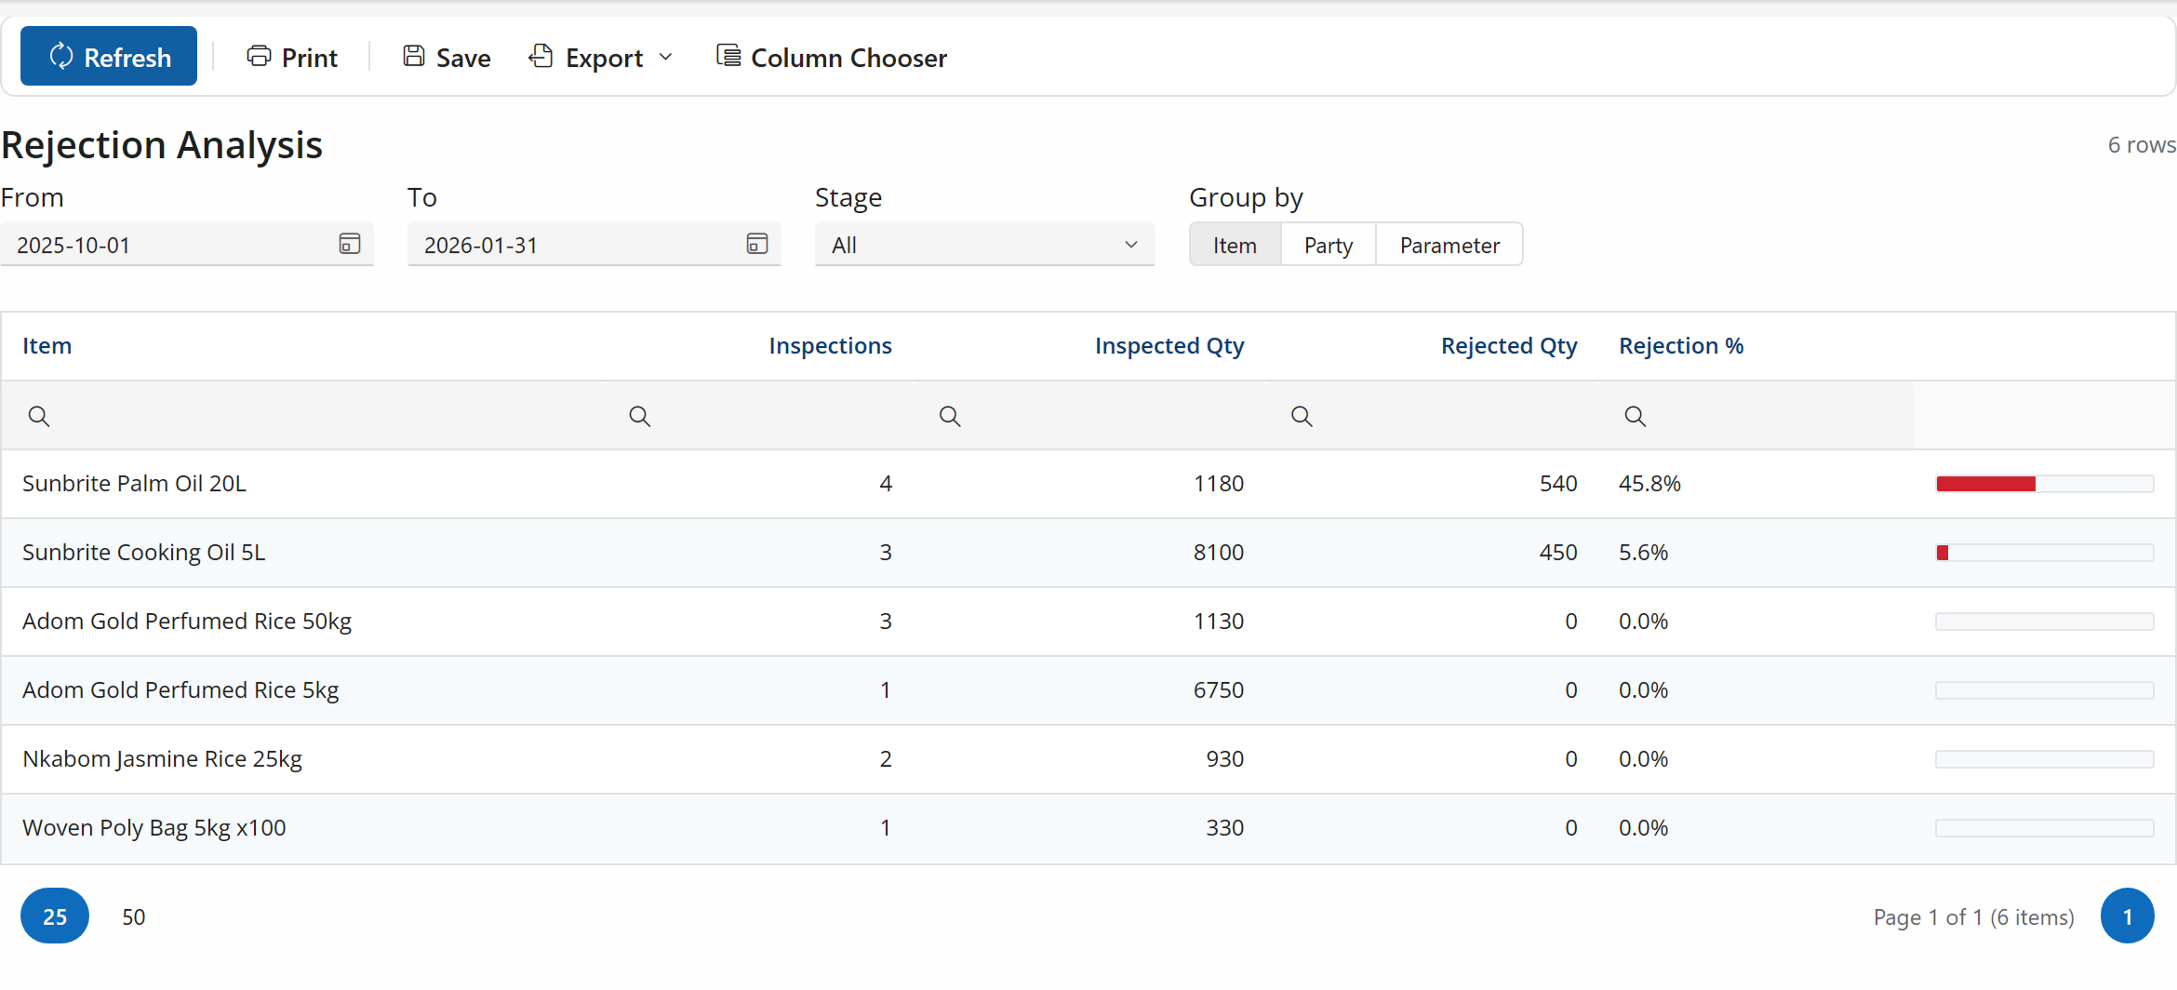The width and height of the screenshot is (2177, 990).
Task: Open the Stage dropdown set to All
Action: 984,245
